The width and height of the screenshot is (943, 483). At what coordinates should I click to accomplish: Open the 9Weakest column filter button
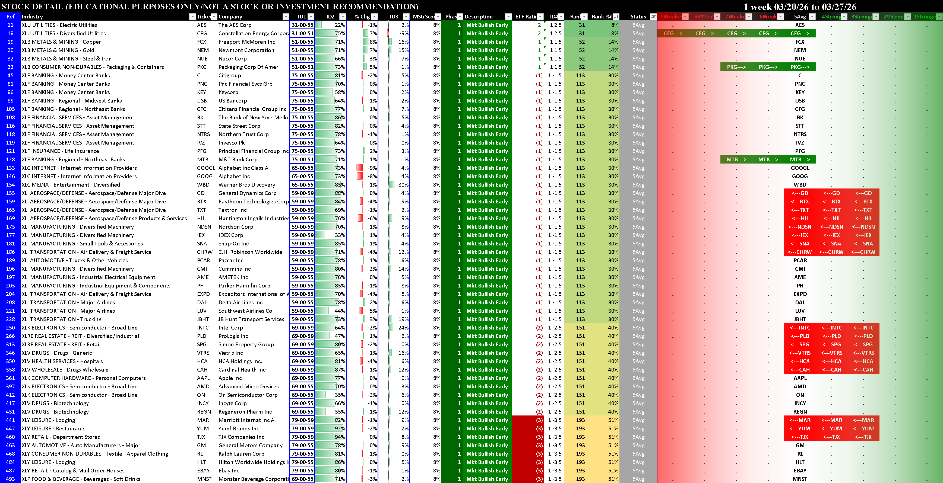click(685, 17)
